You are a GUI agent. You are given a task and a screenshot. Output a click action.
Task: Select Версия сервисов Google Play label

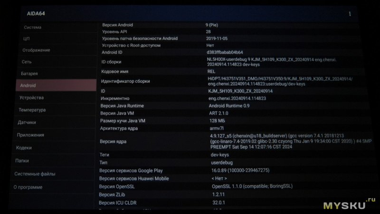(131, 171)
